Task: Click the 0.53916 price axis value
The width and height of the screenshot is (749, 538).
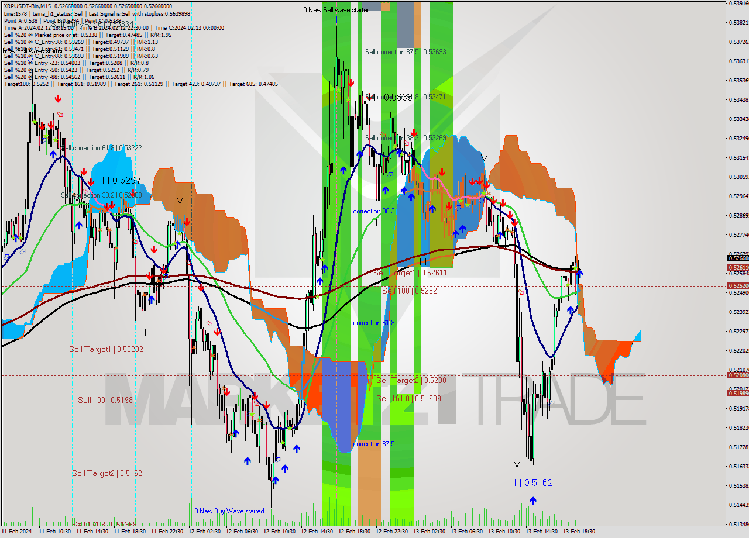Action: click(738, 4)
